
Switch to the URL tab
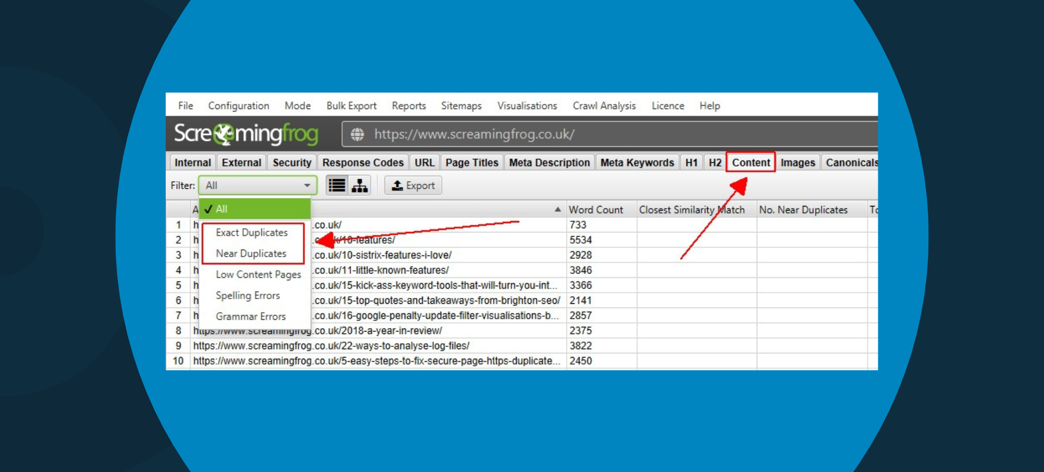(x=424, y=163)
